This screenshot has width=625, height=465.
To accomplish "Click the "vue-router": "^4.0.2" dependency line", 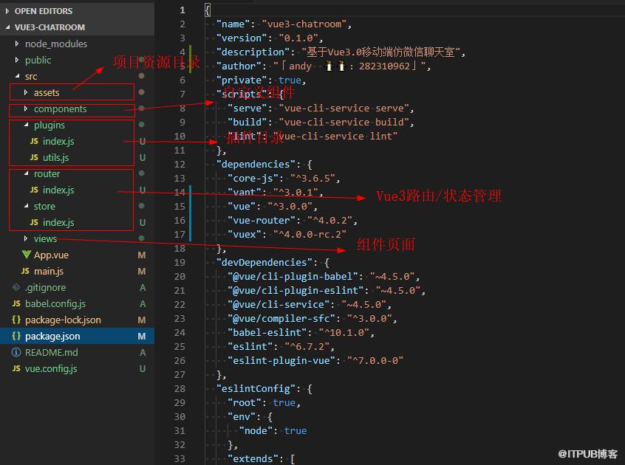I will (292, 220).
